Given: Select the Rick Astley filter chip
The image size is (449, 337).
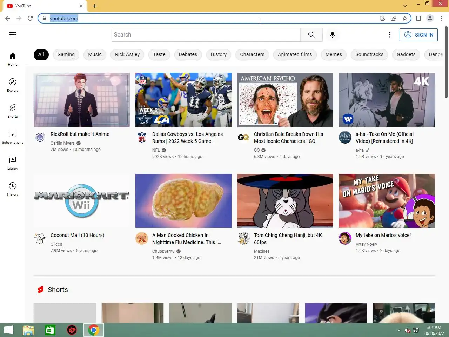Looking at the screenshot, I should pyautogui.click(x=127, y=54).
